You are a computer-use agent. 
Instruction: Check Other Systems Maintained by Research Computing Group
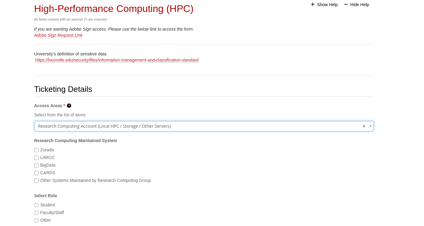(x=36, y=181)
